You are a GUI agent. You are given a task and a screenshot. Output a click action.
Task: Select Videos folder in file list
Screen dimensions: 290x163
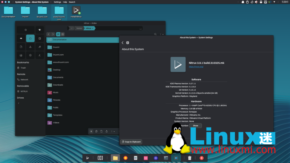83,123
